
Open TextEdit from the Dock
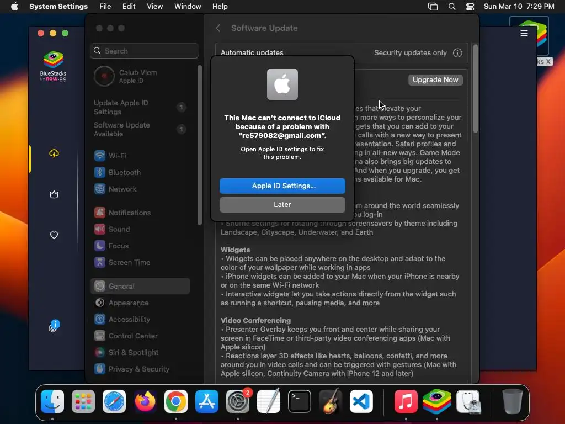click(269, 401)
